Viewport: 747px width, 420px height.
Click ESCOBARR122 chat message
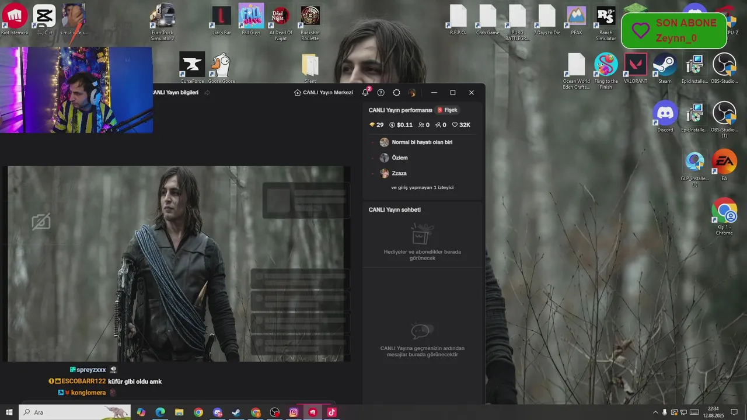tap(106, 381)
